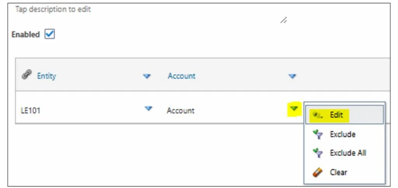398x188 pixels.
Task: Open the Account column header dropdown arrow
Action: click(x=292, y=77)
